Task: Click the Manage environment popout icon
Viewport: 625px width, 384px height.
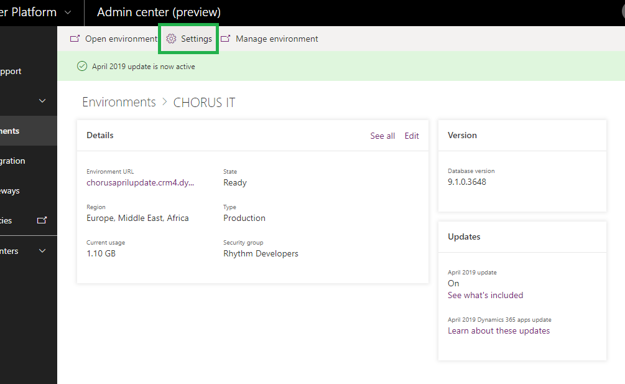Action: (226, 39)
